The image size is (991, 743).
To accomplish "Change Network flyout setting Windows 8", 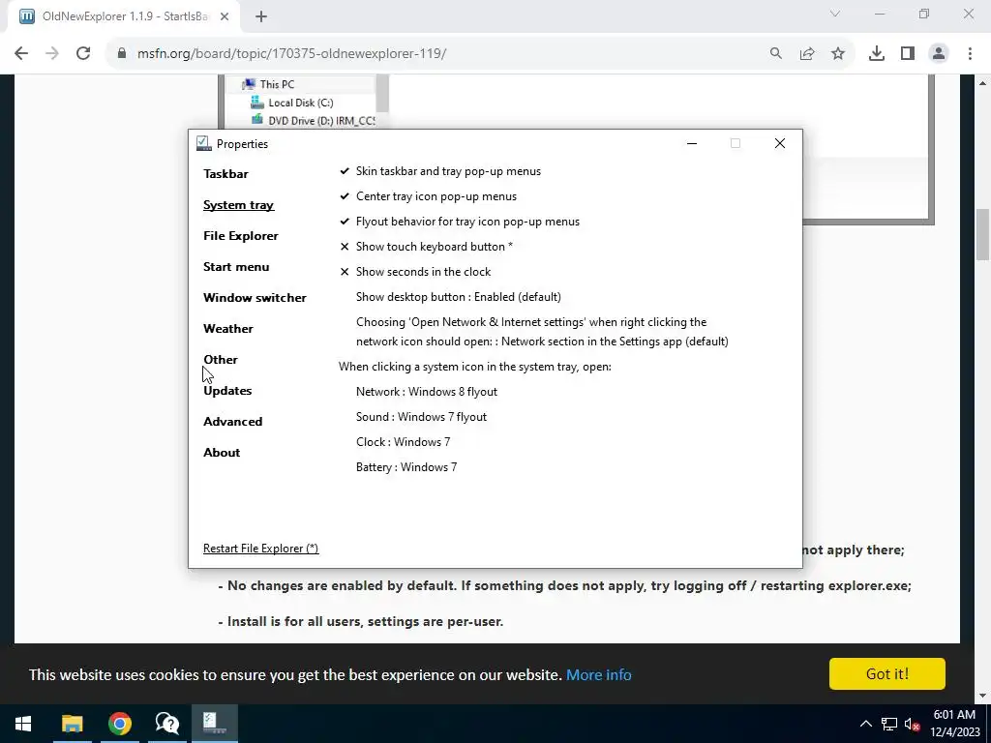I will (427, 392).
